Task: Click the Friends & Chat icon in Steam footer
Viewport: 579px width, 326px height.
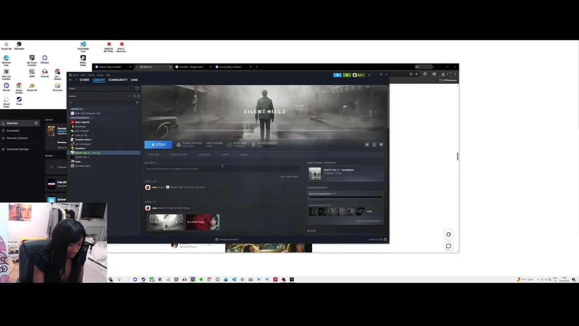Action: coord(385,240)
